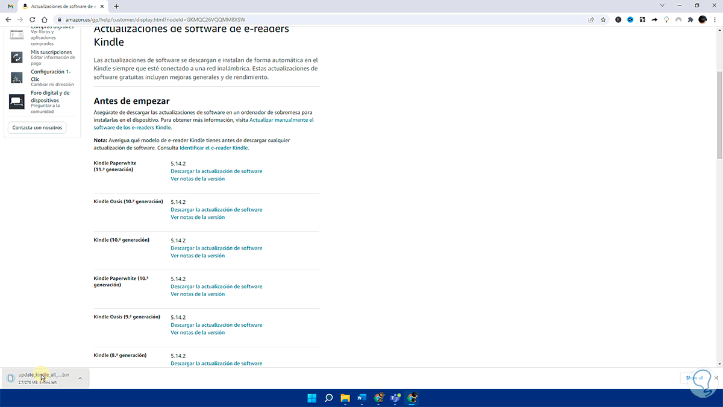Click the Contacta con nosotros button
Viewport: 723px width, 407px height.
pos(37,127)
